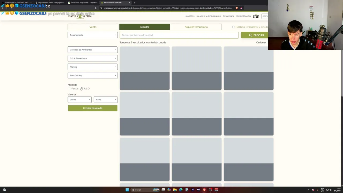The height and width of the screenshot is (193, 343).
Task: Expand the Desde price dropdown
Action: (80, 99)
